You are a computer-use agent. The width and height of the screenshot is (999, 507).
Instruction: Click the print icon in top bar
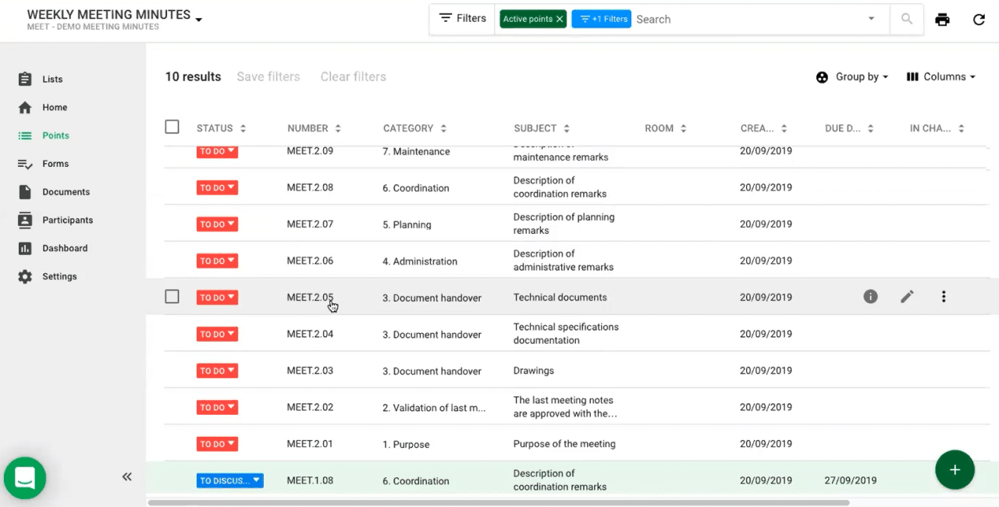942,19
